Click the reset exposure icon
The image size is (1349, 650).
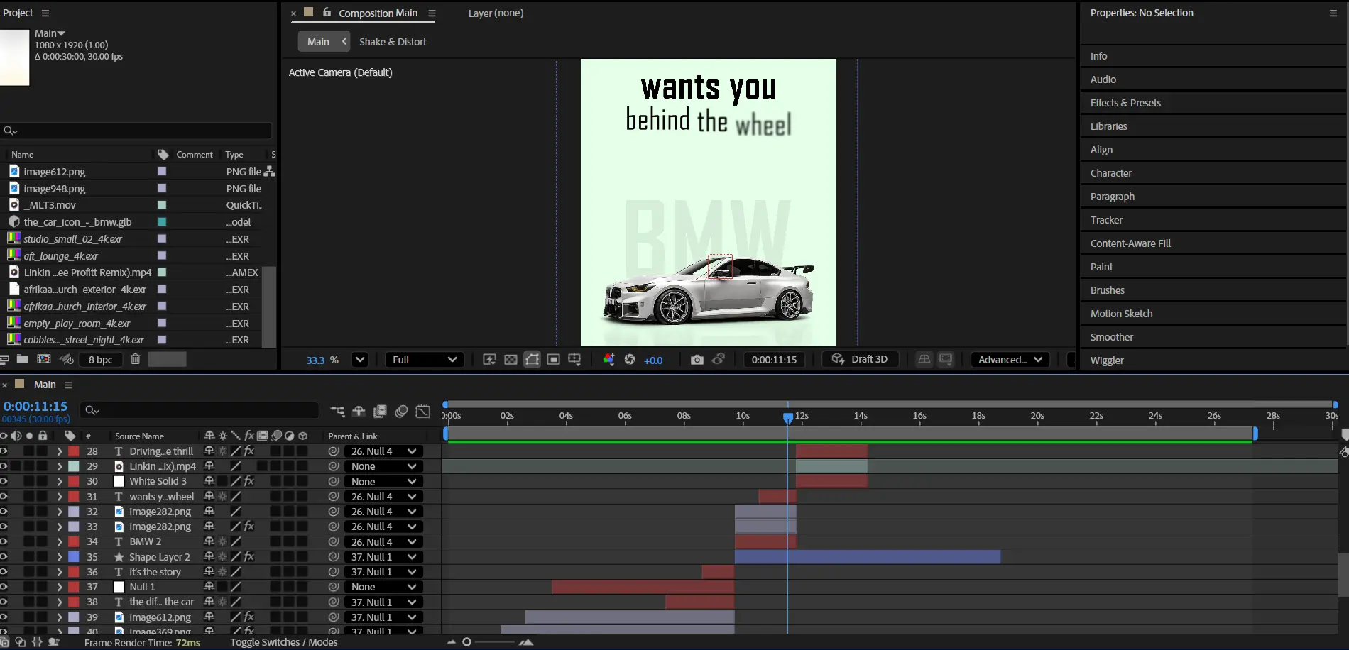tap(630, 360)
